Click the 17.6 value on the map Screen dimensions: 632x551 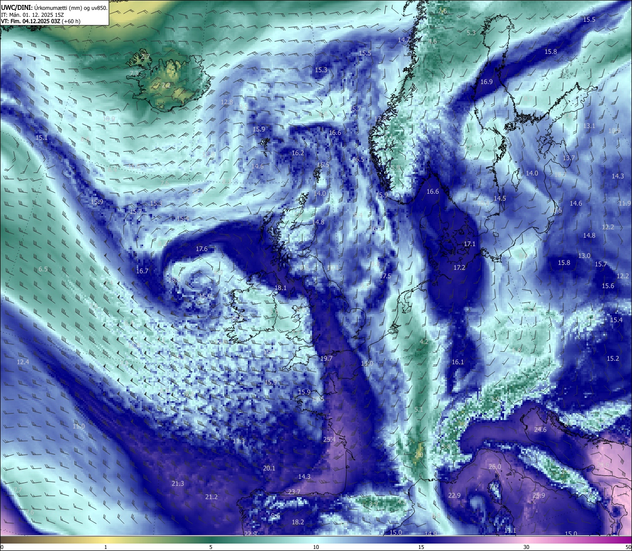point(201,249)
